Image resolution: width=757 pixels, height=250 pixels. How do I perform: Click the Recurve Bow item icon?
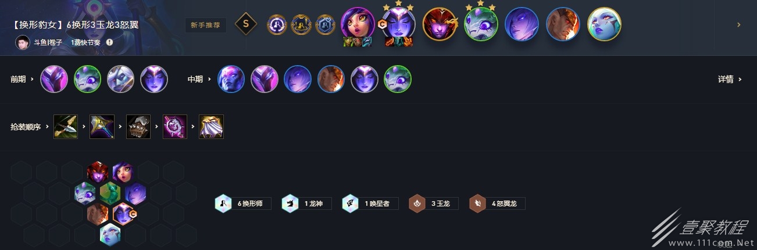(66, 127)
